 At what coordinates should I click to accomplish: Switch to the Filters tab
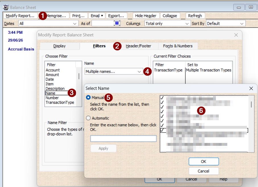pyautogui.click(x=99, y=46)
